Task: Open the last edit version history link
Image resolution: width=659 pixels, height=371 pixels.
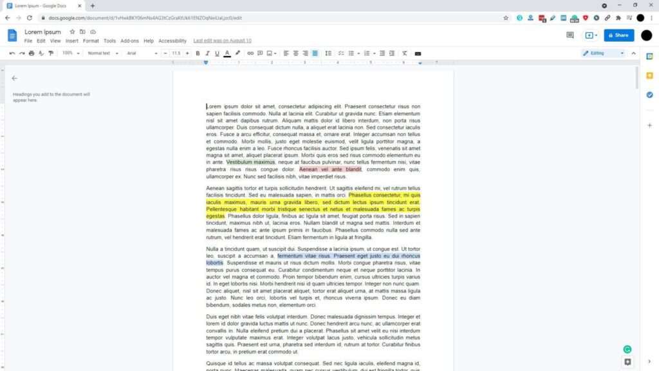Action: click(222, 41)
